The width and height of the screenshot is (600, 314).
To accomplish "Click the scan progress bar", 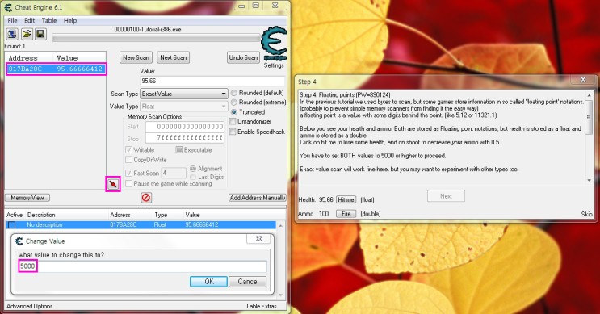I will (156, 38).
